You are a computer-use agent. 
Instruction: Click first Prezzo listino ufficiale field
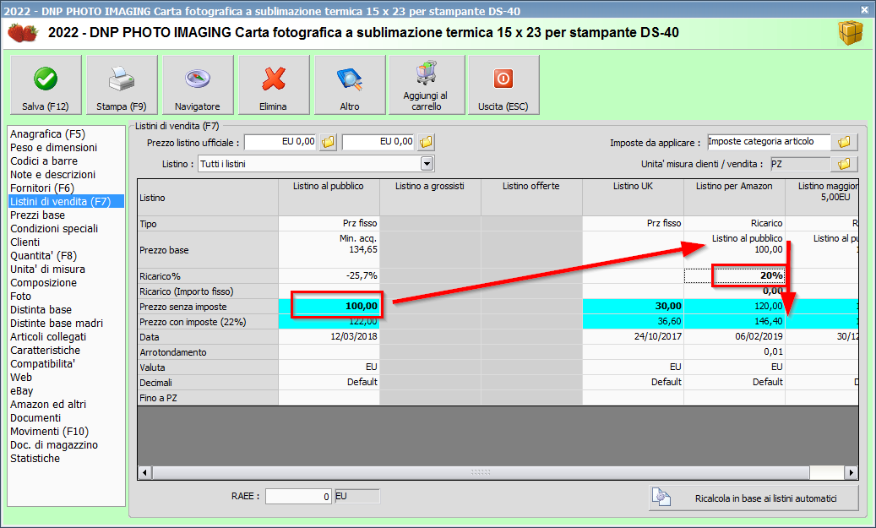[280, 143]
